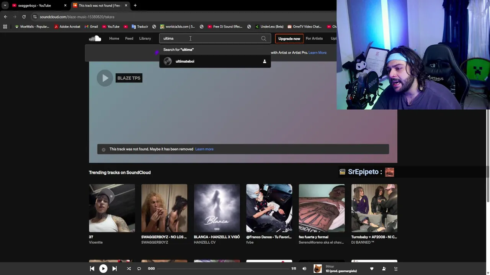Close the swaggerboyz YouTube tab
The height and width of the screenshot is (275, 490).
pyautogui.click(x=65, y=5)
